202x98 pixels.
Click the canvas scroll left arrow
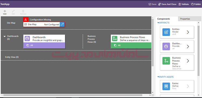[x=2, y=95]
